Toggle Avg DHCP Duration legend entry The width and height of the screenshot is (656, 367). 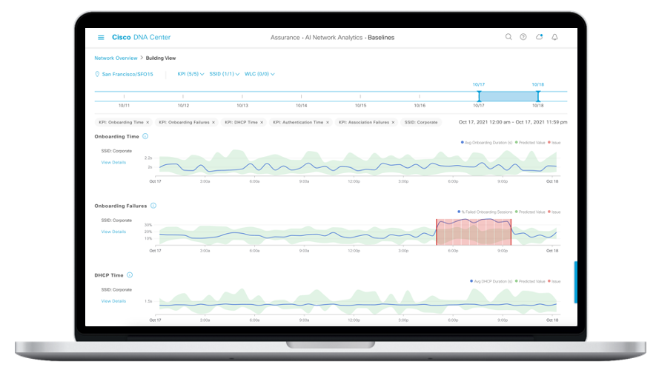coord(491,281)
